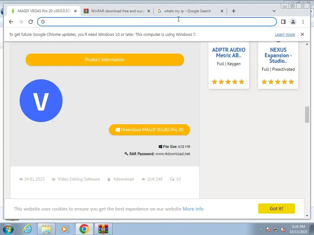Close the MAGIX VEGAS Pro 20 tab
This screenshot has height=235, width=314.
click(x=75, y=11)
